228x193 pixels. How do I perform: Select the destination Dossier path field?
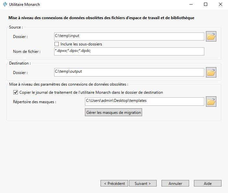pyautogui.click(x=129, y=72)
